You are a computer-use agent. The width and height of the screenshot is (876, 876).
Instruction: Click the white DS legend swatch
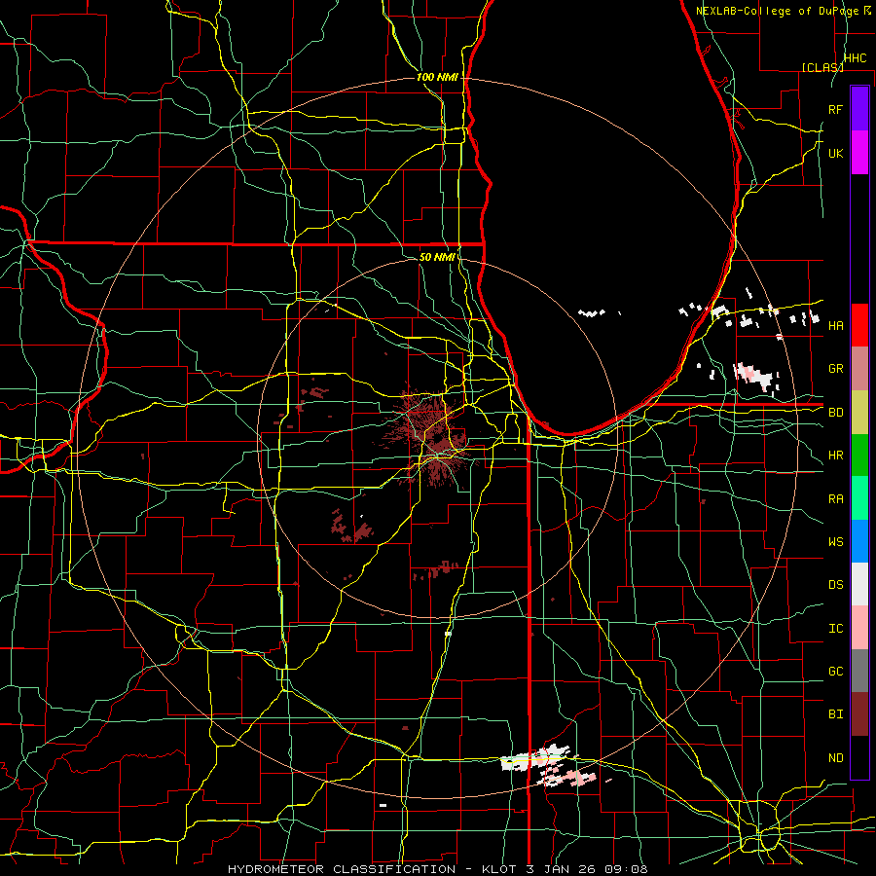coord(859,584)
